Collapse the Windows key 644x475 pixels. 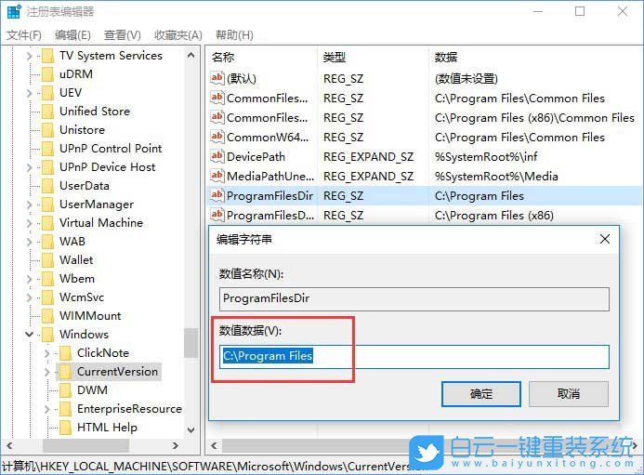pos(29,335)
